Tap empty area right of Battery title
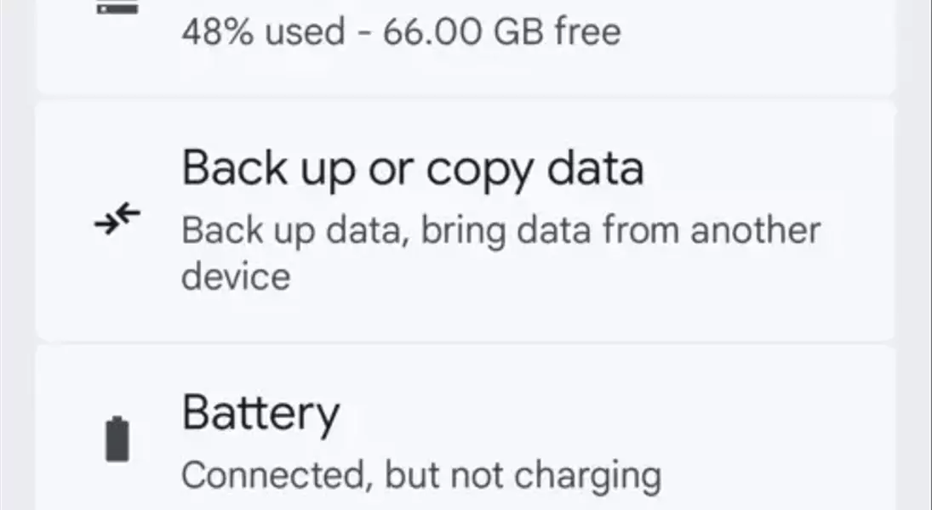Screen dimensions: 932x510 click(x=612, y=415)
